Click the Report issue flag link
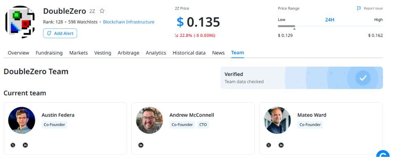 click(370, 8)
